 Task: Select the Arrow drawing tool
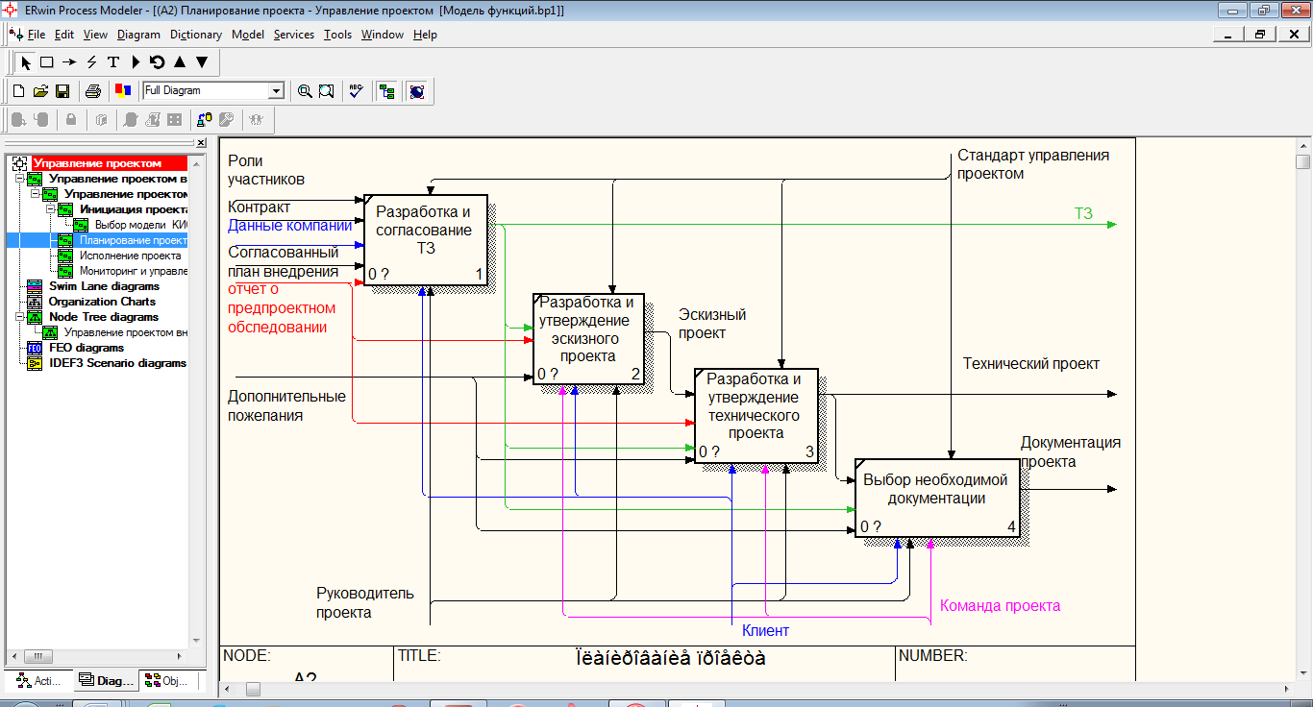pyautogui.click(x=68, y=62)
